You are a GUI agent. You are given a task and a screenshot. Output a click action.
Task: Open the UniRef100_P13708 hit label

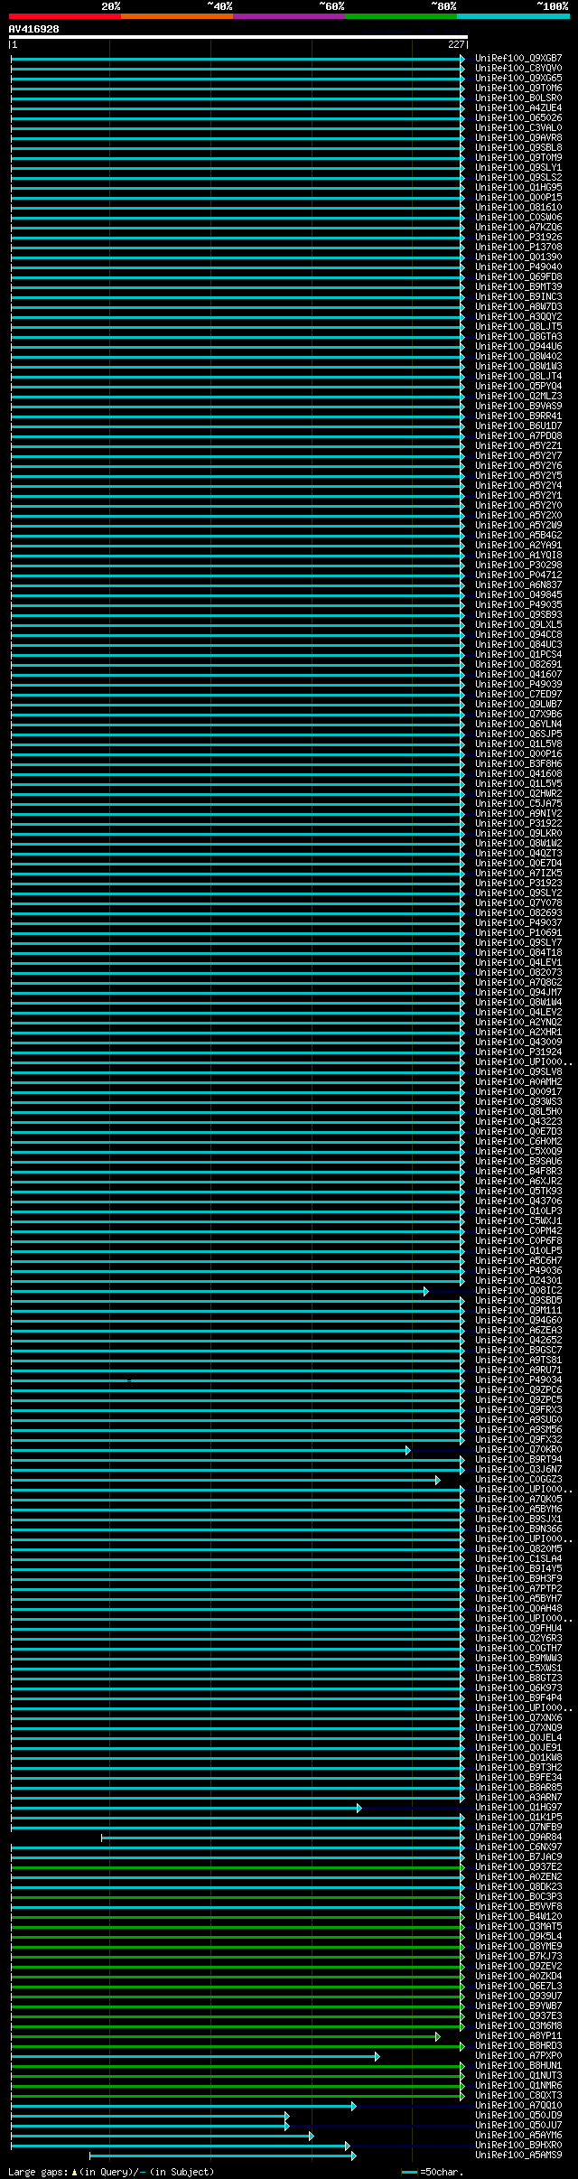click(518, 248)
